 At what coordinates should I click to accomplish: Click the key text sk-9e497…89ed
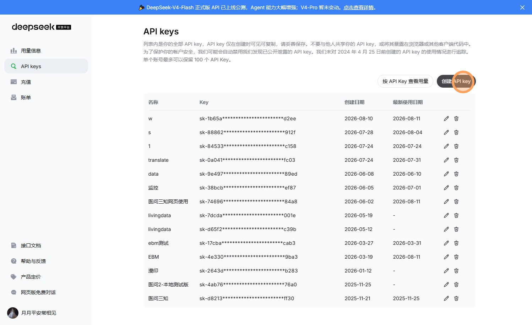tap(248, 174)
